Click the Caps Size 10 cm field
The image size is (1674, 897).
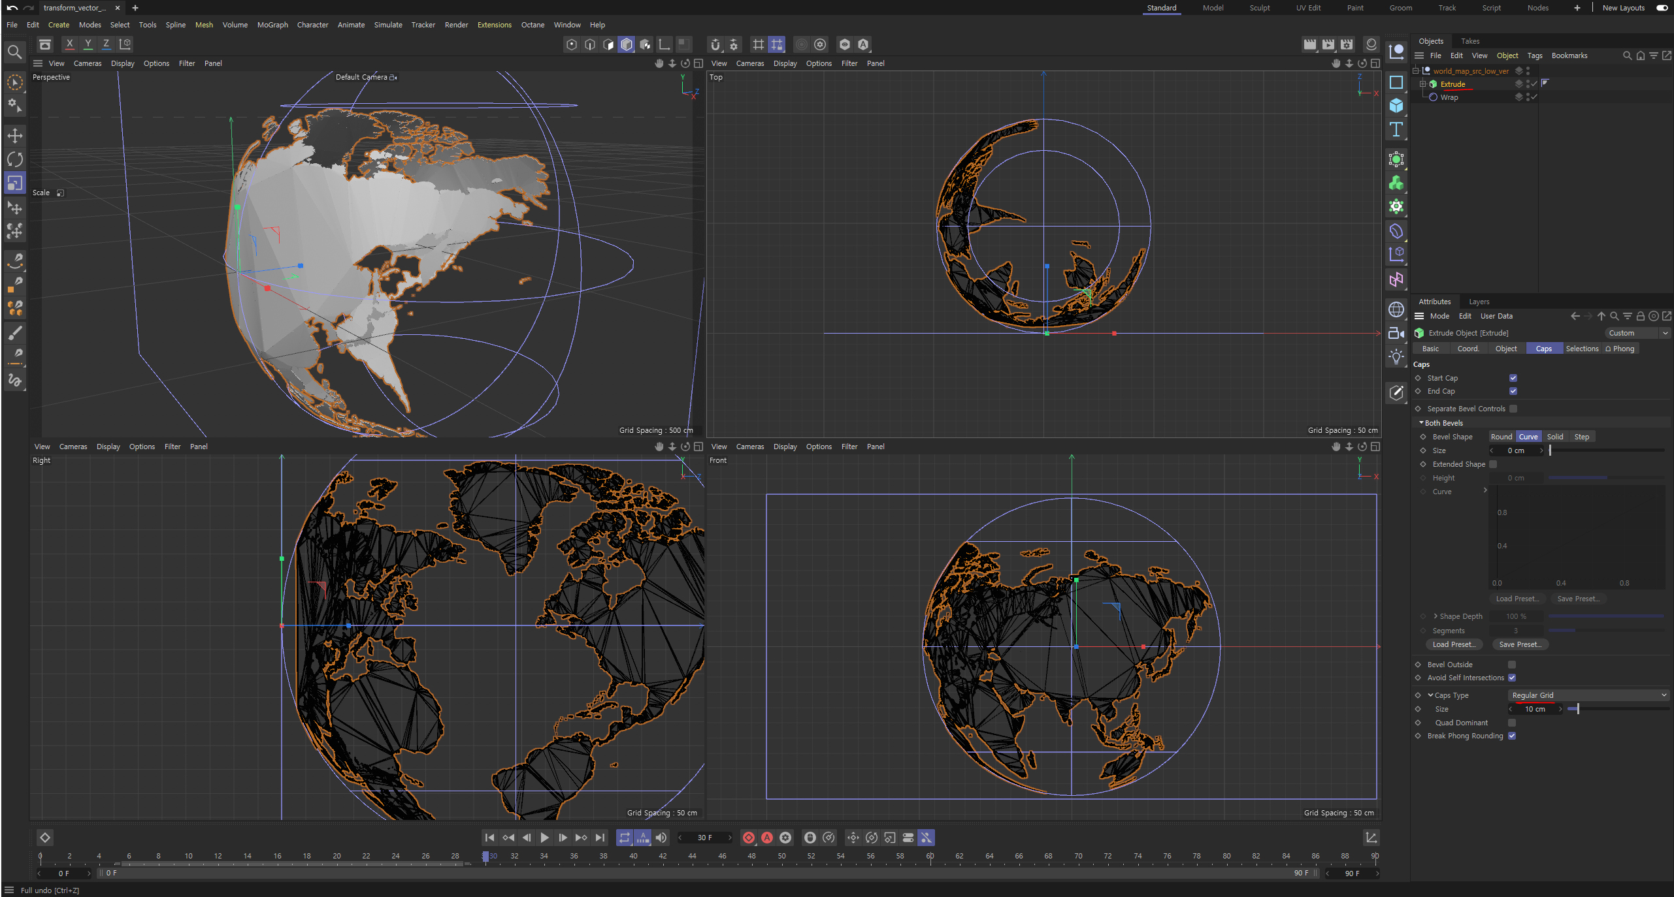(x=1535, y=709)
